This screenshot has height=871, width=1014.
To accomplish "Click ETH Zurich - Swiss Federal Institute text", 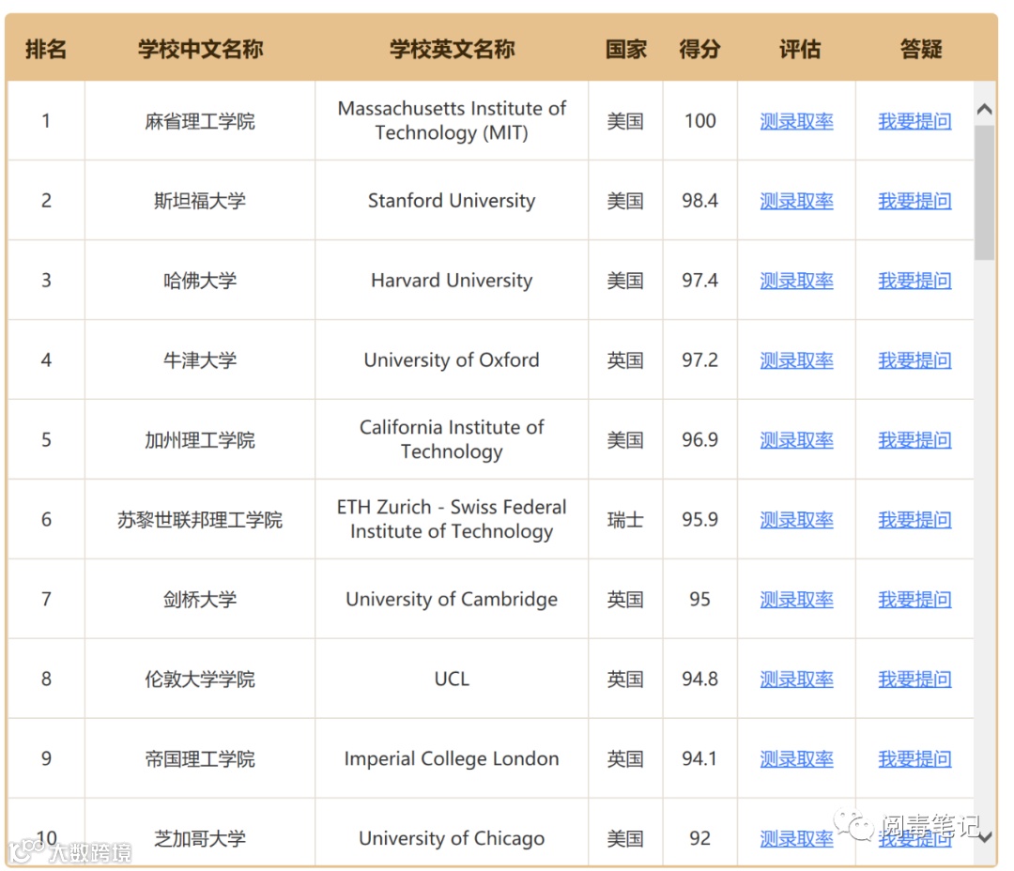I will point(452,519).
